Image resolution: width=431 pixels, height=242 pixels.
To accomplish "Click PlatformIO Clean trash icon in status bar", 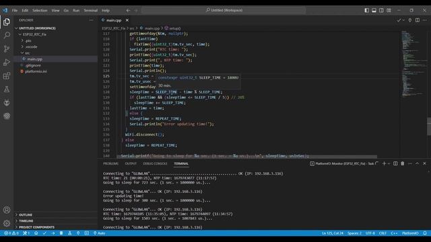I will pyautogui.click(x=61, y=233).
